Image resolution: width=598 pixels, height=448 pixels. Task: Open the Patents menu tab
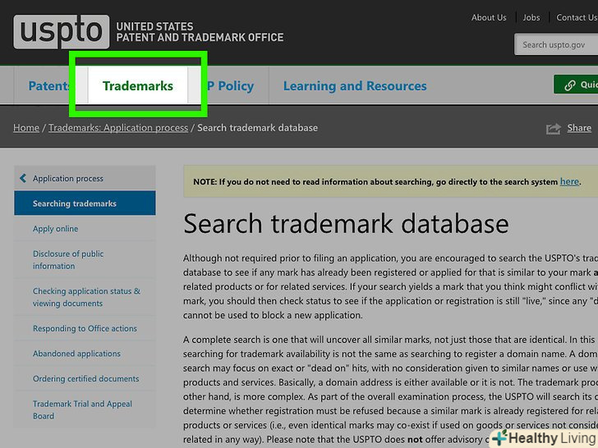[x=48, y=85]
